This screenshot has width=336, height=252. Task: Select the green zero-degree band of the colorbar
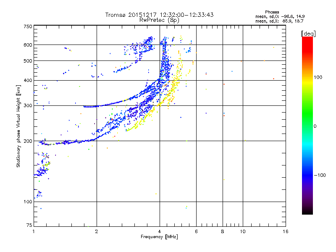pyautogui.click(x=307, y=120)
